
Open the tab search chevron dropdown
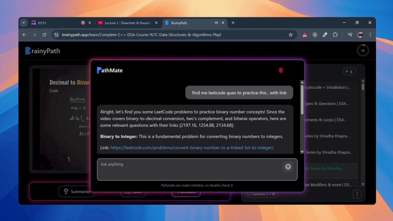(23, 22)
